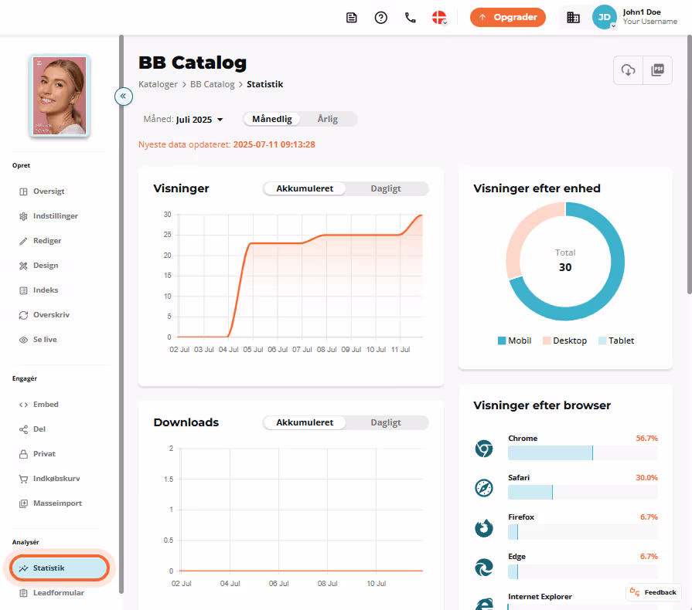Screen dimensions: 692x610
Task: Click the orange Opgrader button
Action: tap(507, 18)
